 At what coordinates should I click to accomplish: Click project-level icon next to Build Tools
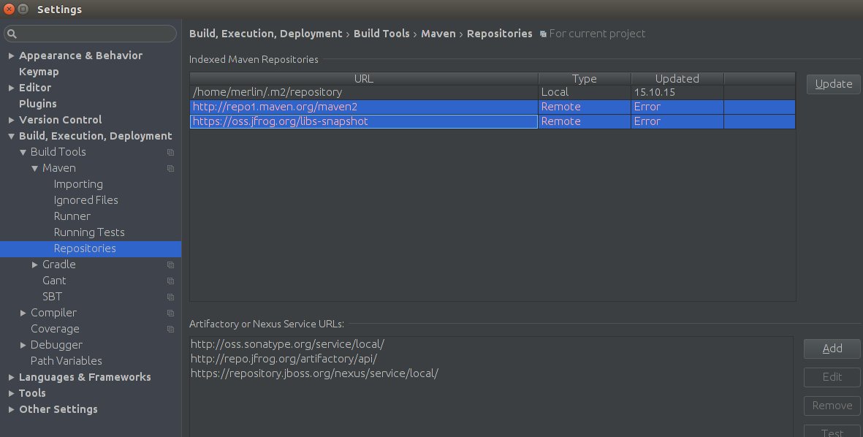tap(170, 152)
